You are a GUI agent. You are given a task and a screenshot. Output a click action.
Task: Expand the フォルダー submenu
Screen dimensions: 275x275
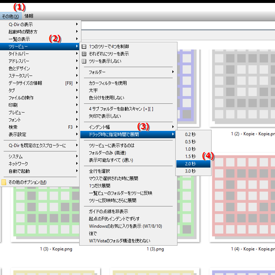[128, 72]
